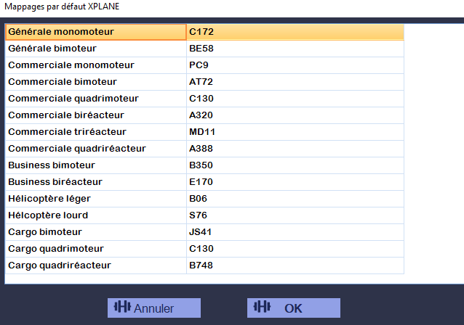Click the E170 Business biréacteur value
Screen dimensions: 464x325
(295, 182)
